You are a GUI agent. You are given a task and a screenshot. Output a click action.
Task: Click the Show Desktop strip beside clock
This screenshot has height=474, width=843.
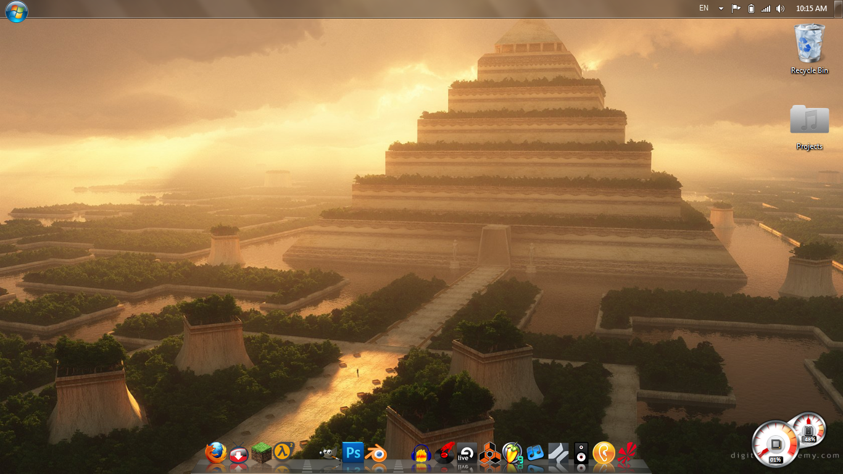838,9
